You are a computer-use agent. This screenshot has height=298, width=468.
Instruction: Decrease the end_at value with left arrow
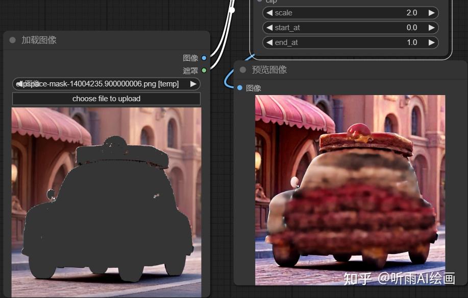269,42
